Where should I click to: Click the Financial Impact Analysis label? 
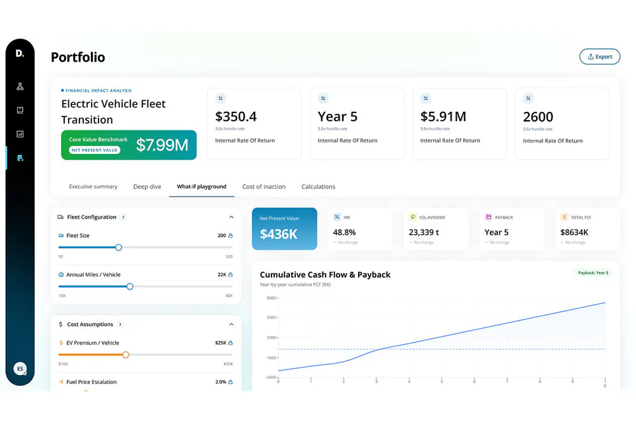99,91
